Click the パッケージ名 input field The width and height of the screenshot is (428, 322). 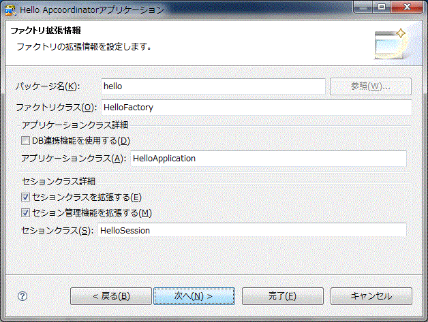point(213,86)
